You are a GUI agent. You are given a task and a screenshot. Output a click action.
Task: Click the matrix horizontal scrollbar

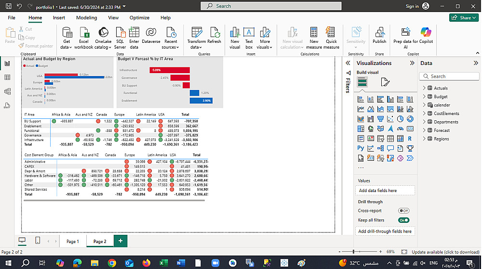click(114, 200)
